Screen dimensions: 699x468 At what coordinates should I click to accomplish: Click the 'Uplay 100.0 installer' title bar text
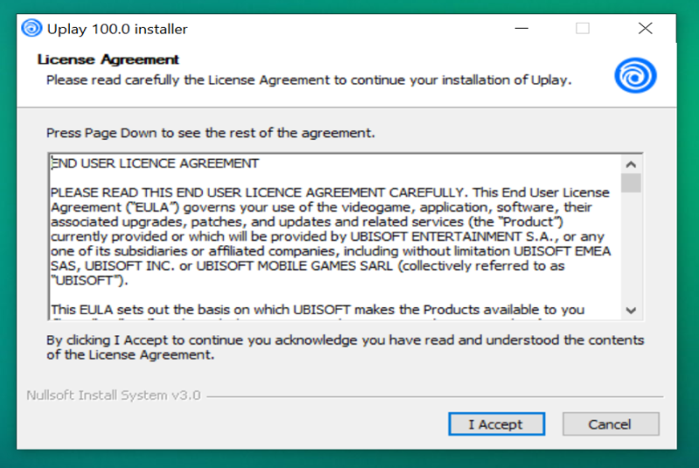[117, 30]
